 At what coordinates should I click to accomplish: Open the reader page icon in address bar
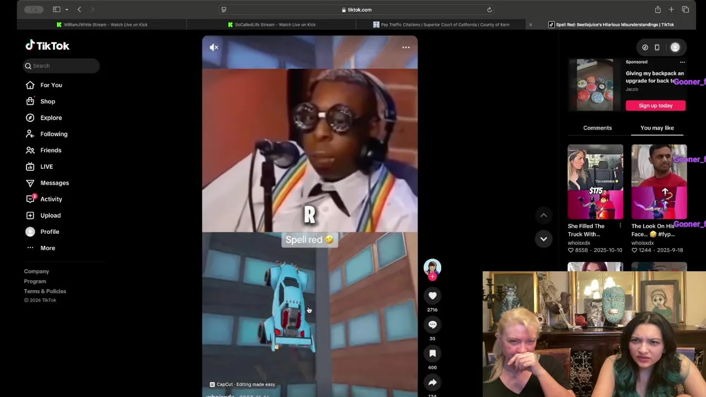[x=223, y=9]
